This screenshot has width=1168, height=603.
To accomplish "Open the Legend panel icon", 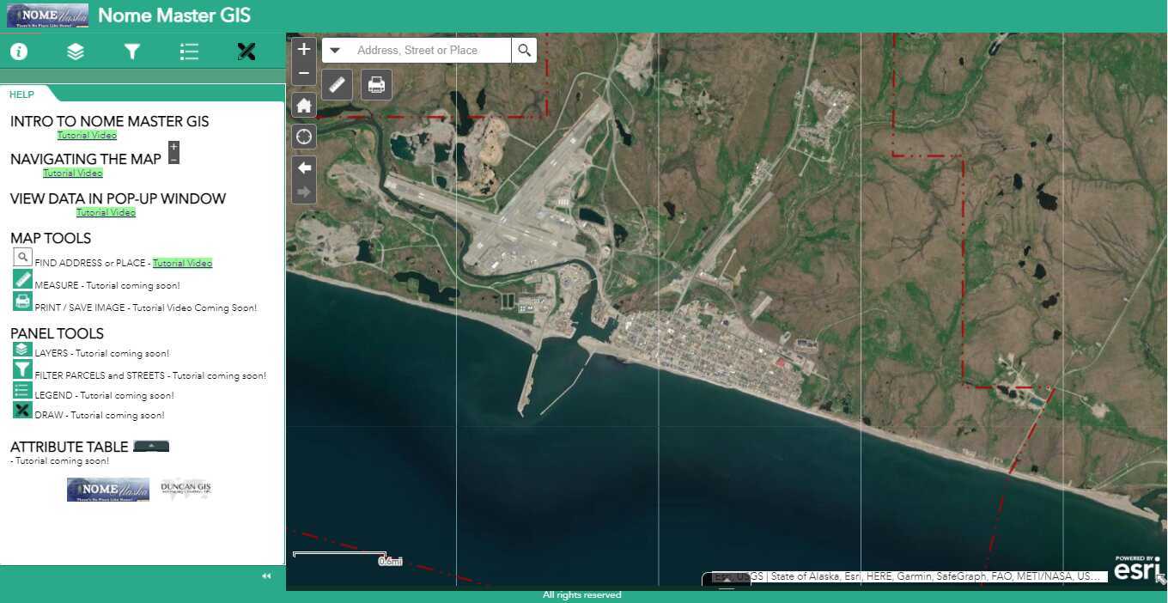I will (189, 52).
